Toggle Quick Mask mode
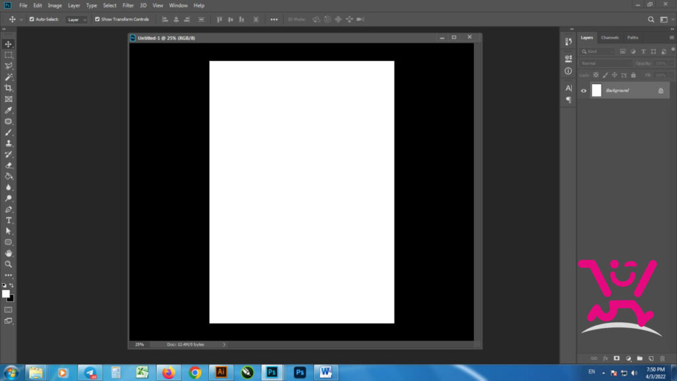The height and width of the screenshot is (381, 677). tap(8, 310)
